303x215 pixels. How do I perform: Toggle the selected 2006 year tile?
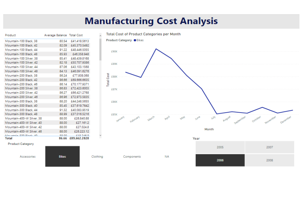(220, 160)
